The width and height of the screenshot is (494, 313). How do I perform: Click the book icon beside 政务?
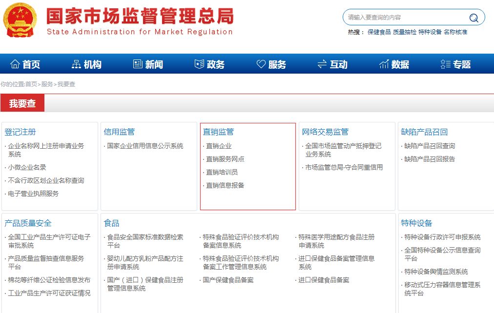pyautogui.click(x=200, y=64)
